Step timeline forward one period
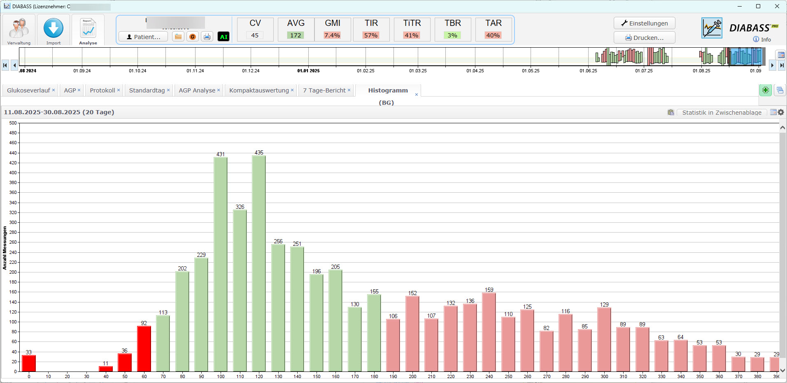 pyautogui.click(x=772, y=65)
